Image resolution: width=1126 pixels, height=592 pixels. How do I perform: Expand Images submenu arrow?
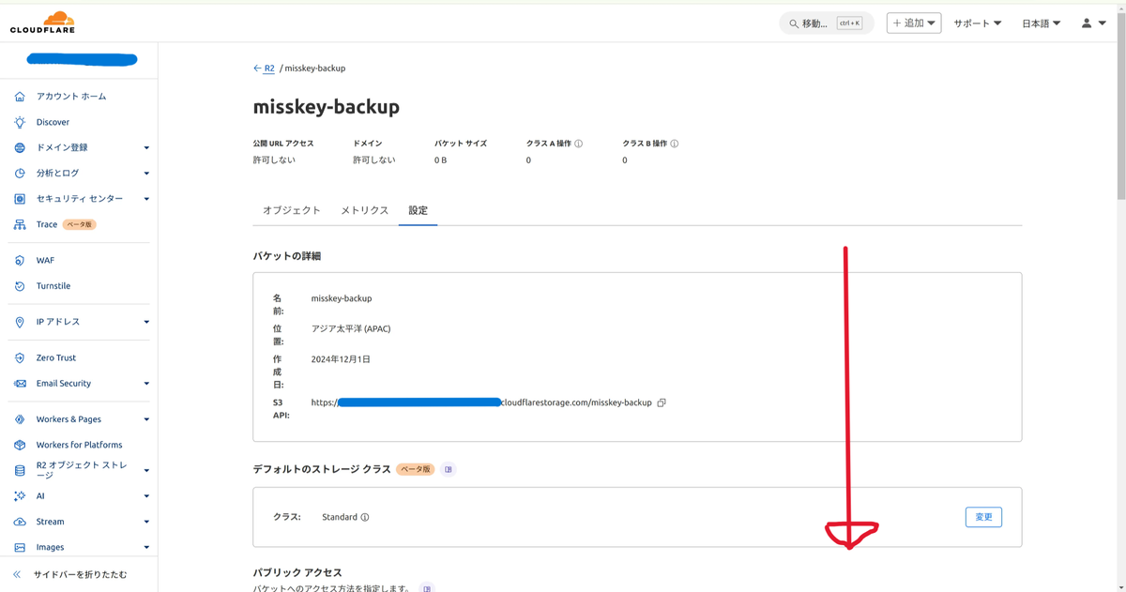(146, 547)
